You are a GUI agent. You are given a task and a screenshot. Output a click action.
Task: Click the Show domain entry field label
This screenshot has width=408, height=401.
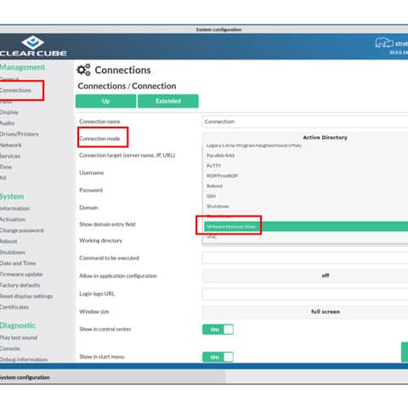coord(107,224)
